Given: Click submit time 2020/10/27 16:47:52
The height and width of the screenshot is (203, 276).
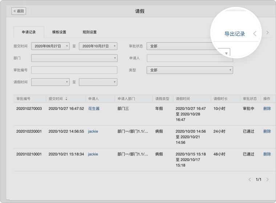Looking at the screenshot, I should 66,109.
